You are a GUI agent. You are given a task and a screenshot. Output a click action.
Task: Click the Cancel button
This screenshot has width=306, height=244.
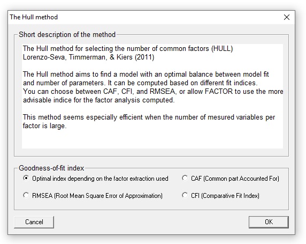[x=34, y=222]
